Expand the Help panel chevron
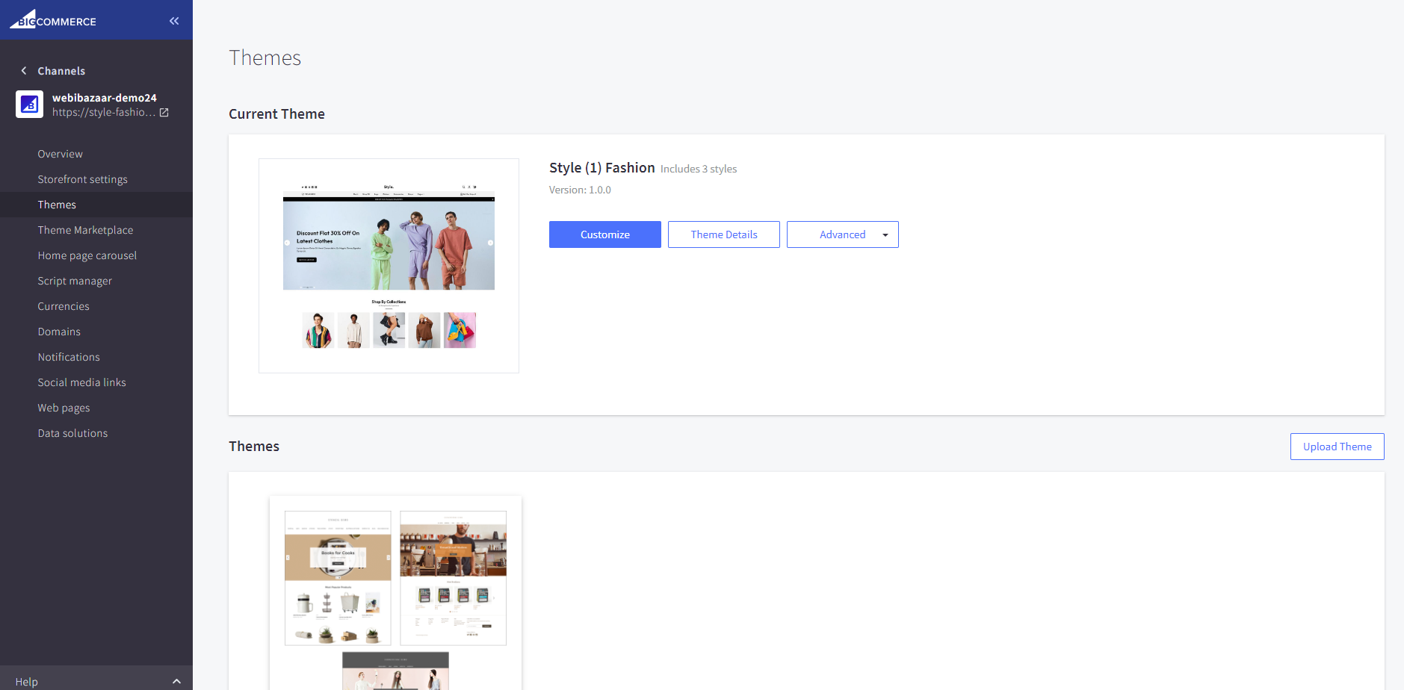Screen dimensions: 1404x690 [x=176, y=681]
